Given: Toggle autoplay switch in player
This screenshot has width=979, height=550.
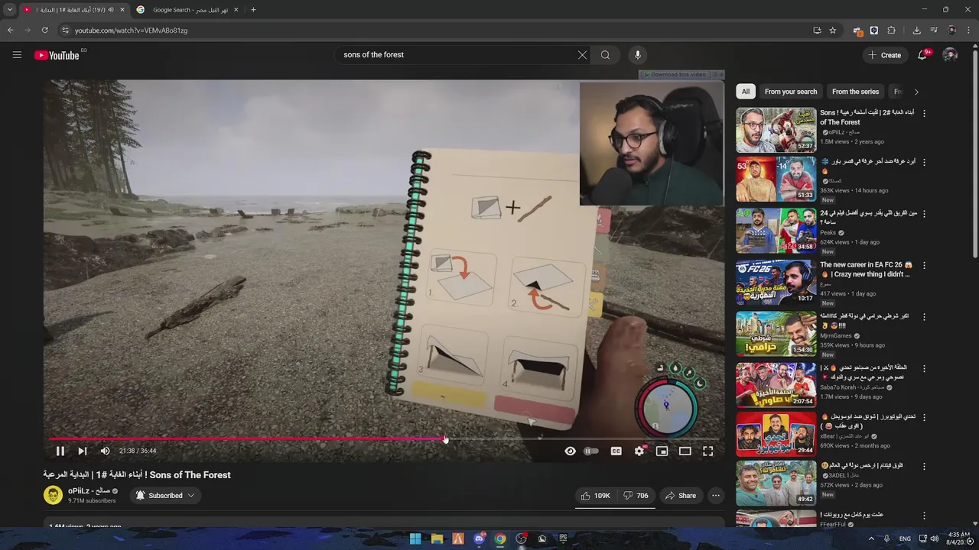Looking at the screenshot, I should [x=591, y=451].
